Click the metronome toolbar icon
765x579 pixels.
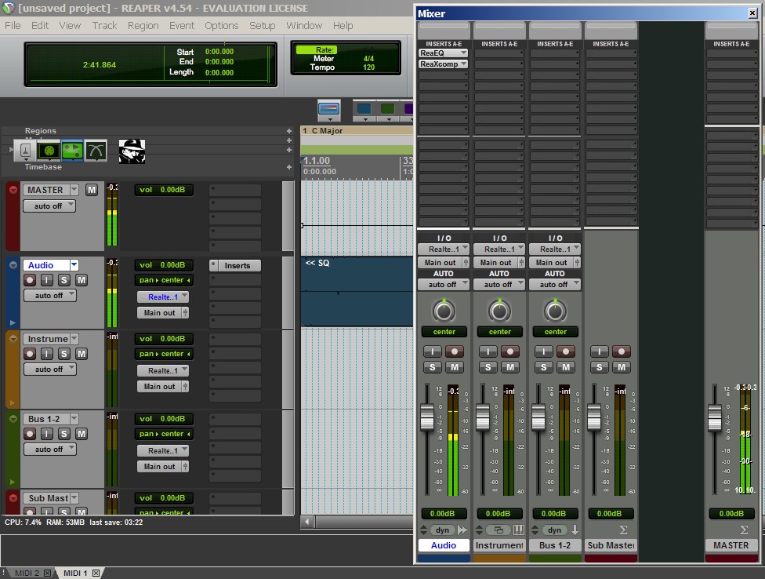click(x=25, y=150)
